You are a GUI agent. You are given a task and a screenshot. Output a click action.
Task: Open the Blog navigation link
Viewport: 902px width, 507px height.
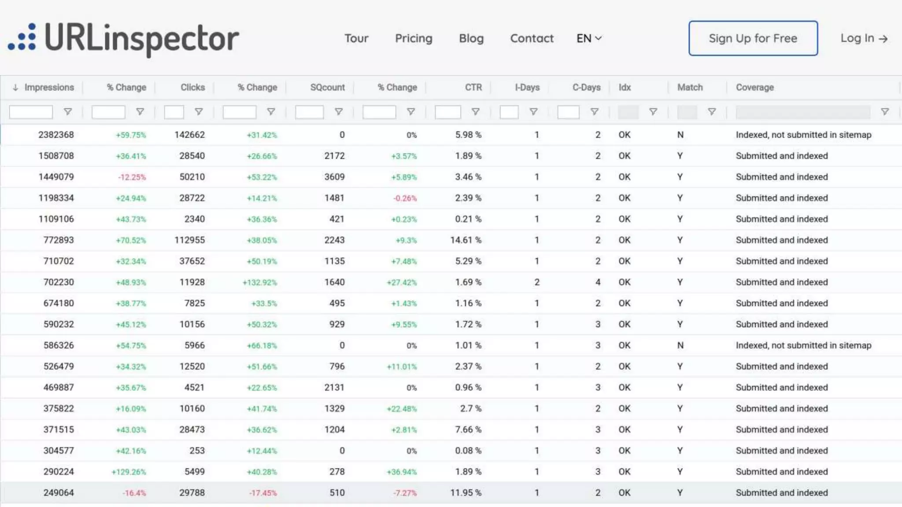[471, 38]
